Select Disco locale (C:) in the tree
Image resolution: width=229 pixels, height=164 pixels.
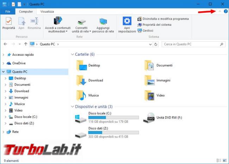pos(26,117)
